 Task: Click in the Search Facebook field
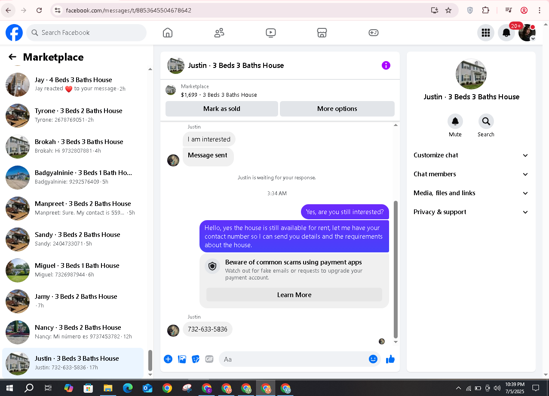[x=86, y=33]
